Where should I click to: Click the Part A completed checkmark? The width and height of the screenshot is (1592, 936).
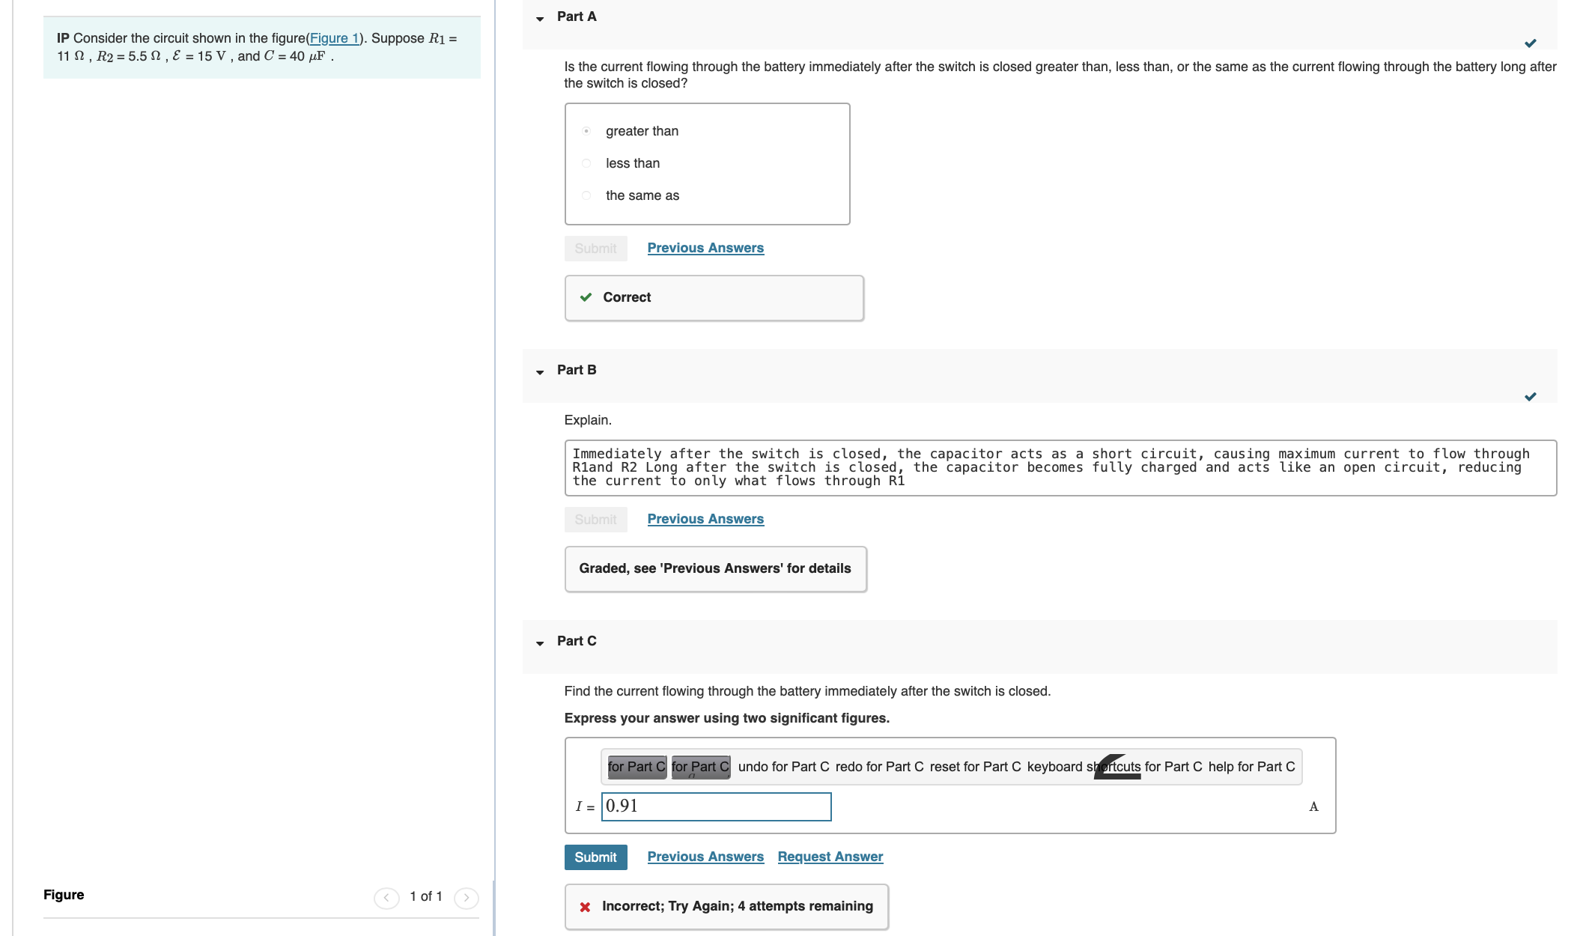[1530, 43]
